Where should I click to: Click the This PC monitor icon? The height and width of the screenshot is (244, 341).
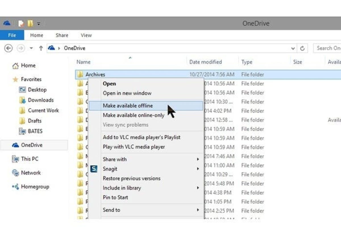pos(15,159)
